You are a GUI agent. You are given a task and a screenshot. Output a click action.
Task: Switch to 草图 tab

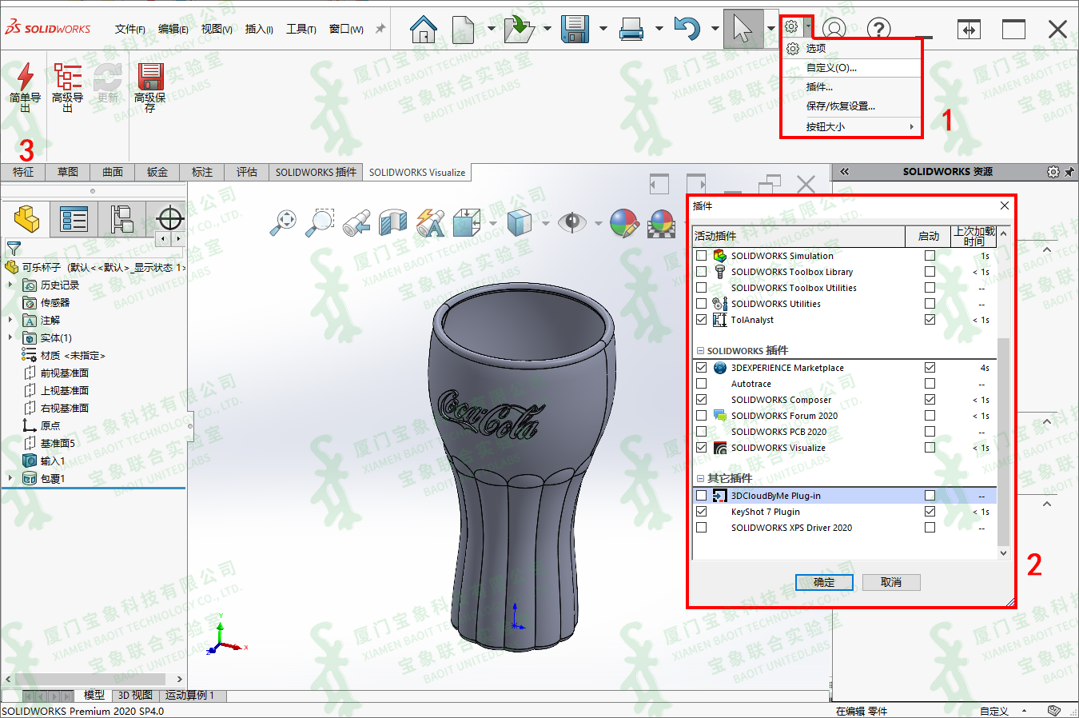(68, 172)
